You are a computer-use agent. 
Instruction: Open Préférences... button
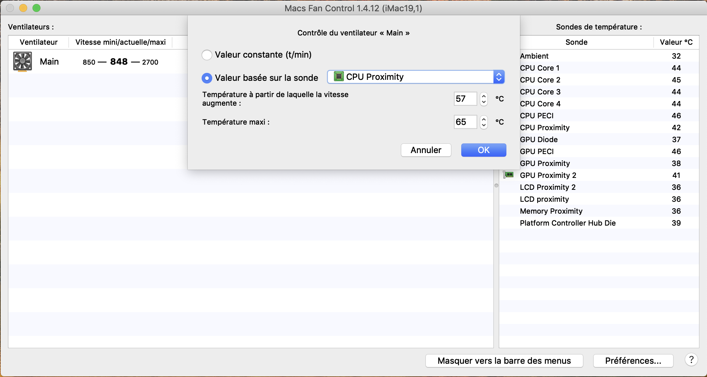point(633,361)
